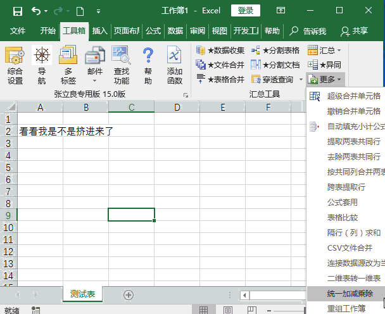Click the Undo arrow icon
The image size is (385, 314).
point(36,11)
